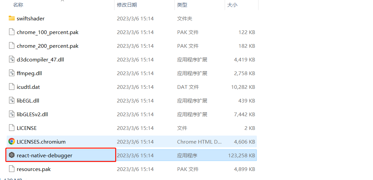The width and height of the screenshot is (373, 180).
Task: Click the 2,758 KB size value
Action: click(x=244, y=73)
